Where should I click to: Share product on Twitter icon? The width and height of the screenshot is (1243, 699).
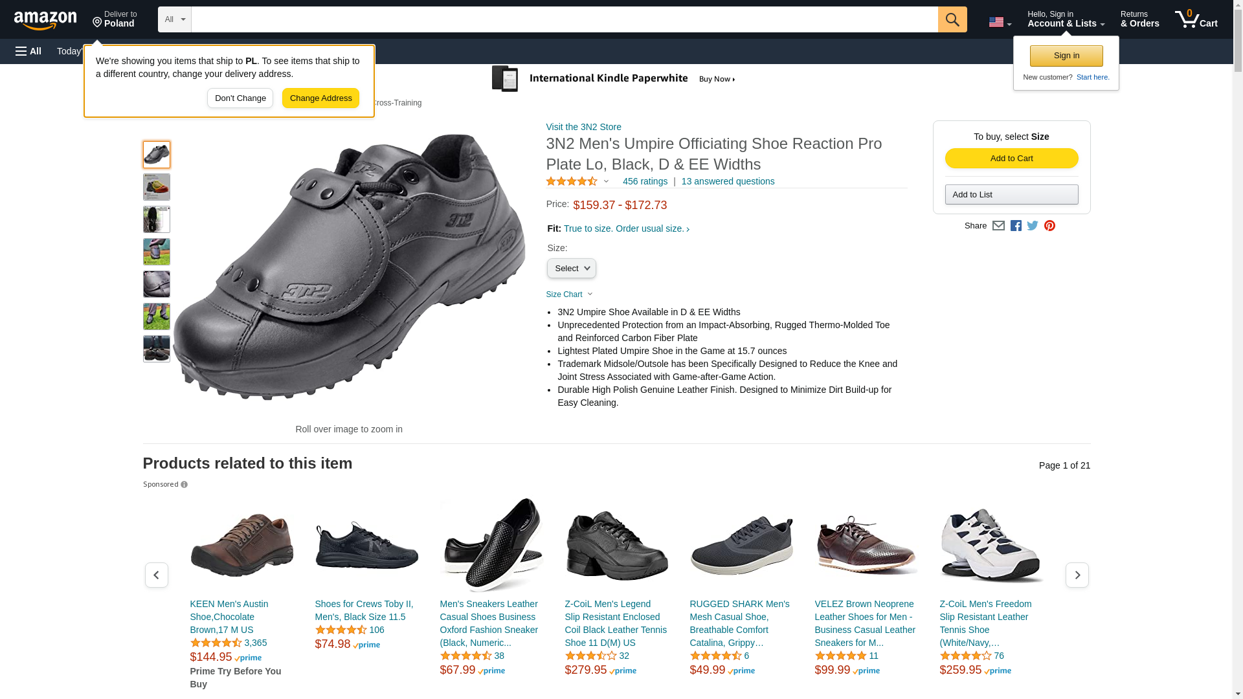click(1033, 226)
